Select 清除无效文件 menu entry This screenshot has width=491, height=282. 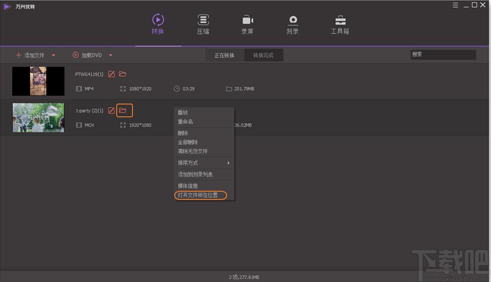pos(204,151)
